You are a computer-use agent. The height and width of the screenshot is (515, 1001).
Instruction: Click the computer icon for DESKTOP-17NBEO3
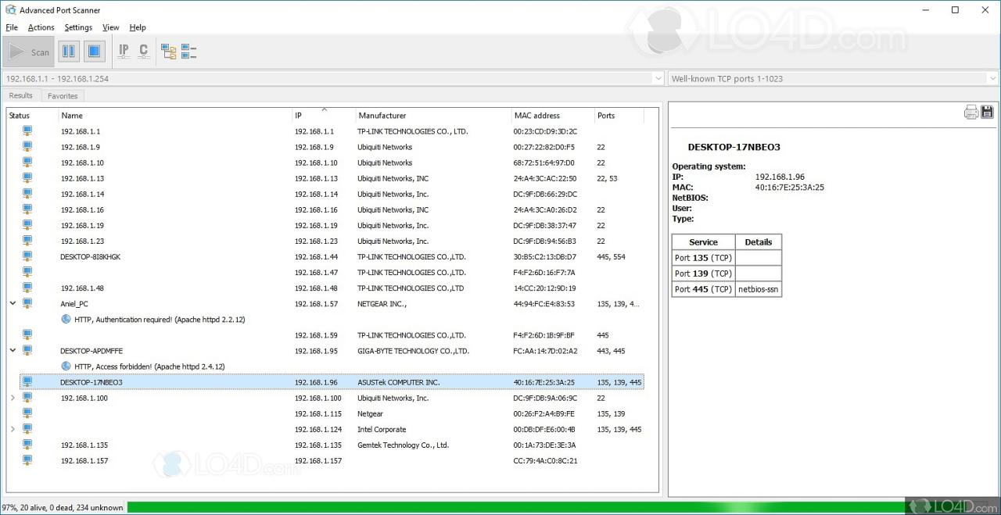(27, 381)
